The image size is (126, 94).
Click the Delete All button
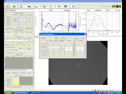pyautogui.click(x=15, y=72)
